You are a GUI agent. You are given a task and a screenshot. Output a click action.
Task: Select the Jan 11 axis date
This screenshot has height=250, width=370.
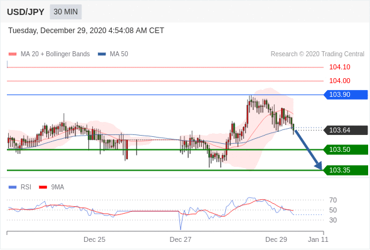[318, 239]
